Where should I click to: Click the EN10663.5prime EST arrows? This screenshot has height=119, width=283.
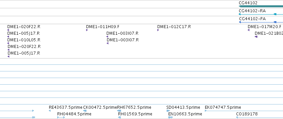[x=171, y=117]
